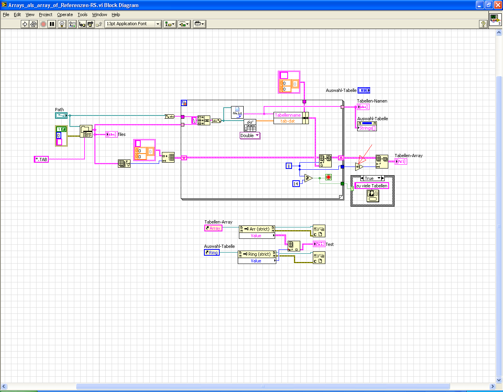This screenshot has height=392, width=503.
Task: Open the Project menu
Action: [x=46, y=15]
